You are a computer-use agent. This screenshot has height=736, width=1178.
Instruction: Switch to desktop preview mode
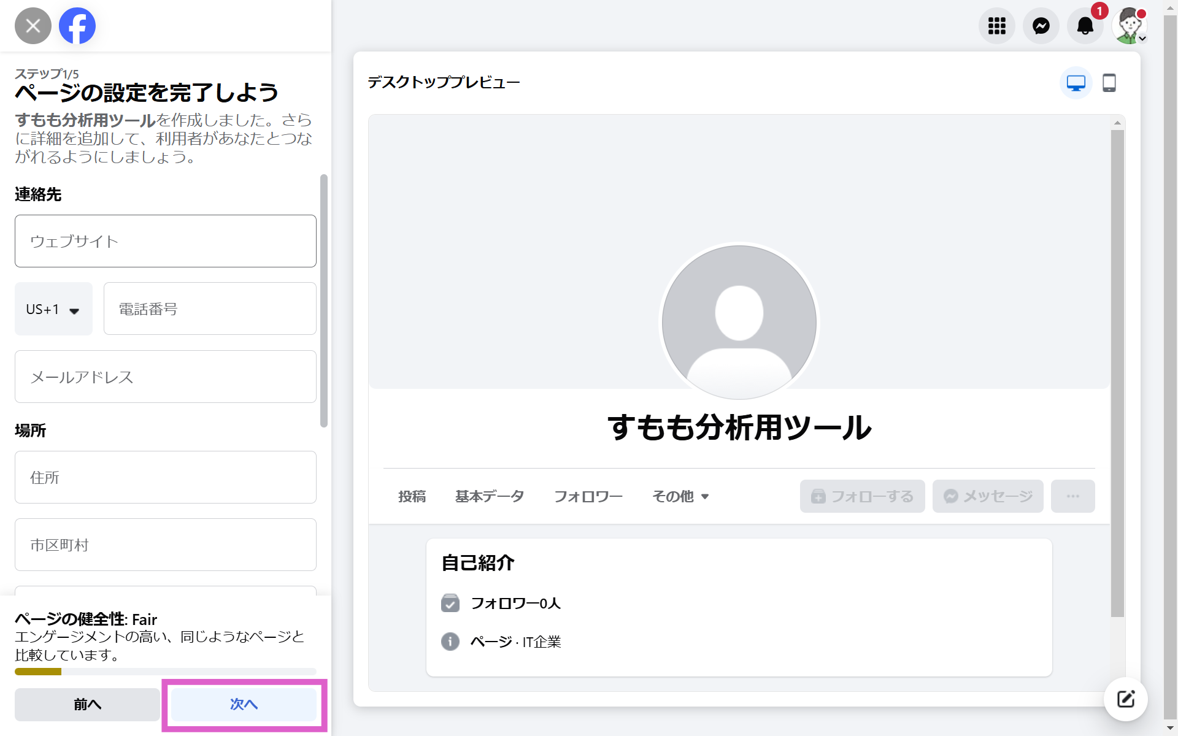1076,83
